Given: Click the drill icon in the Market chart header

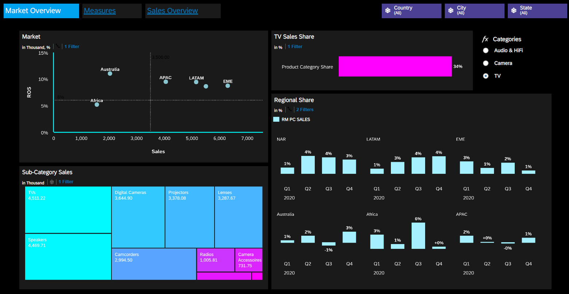Looking at the screenshot, I should [x=57, y=46].
